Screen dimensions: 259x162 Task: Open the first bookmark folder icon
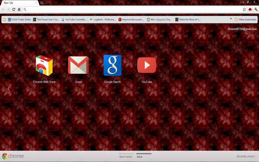[4, 19]
